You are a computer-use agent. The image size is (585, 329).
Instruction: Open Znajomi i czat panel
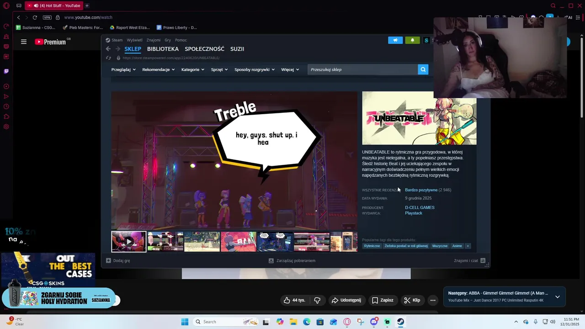(x=470, y=260)
